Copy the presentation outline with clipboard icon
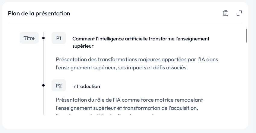Viewport: 256px width, 133px height. point(226,13)
